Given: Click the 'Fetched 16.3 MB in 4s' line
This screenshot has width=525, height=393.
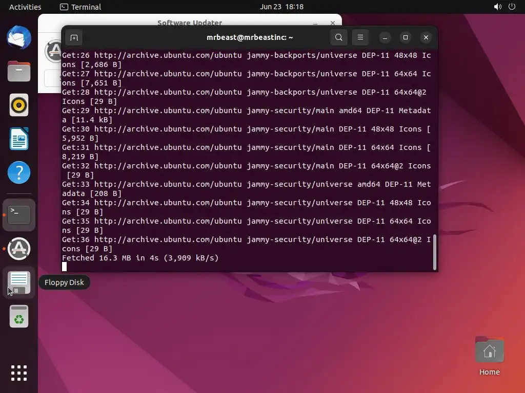Looking at the screenshot, I should tap(140, 258).
